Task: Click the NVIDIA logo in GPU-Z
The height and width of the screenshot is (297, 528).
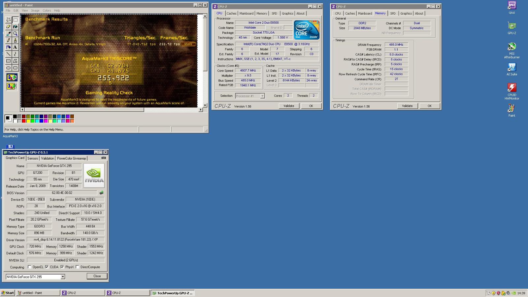Action: [x=94, y=176]
